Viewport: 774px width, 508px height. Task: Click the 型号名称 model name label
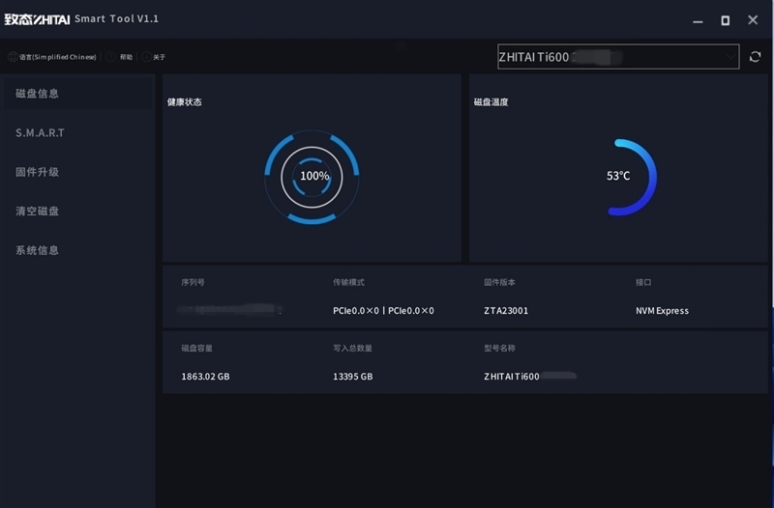tap(499, 348)
